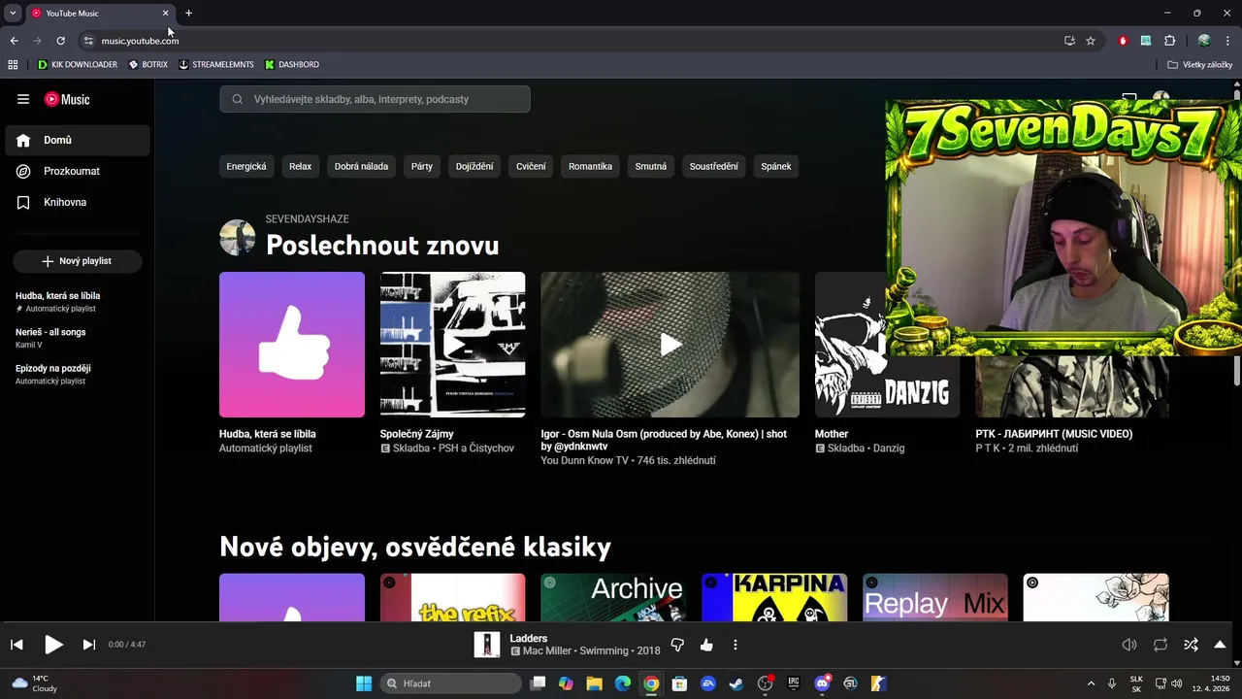Viewport: 1242px width, 699px height.
Task: Toggle shuffle in player bar
Action: pos(1191,645)
